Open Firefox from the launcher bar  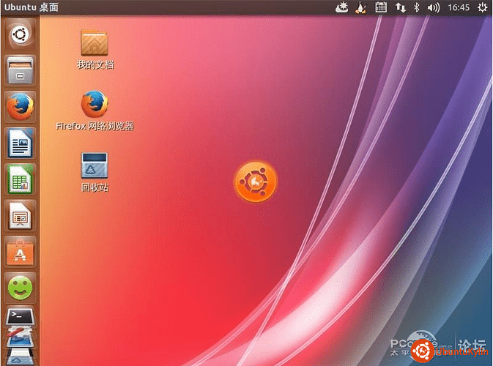tap(20, 107)
